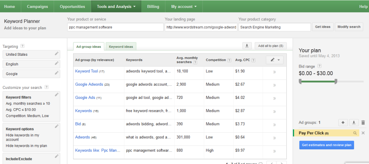This screenshot has width=369, height=164.
Task: Open Keyword Tool ad group link
Action: coord(86,71)
